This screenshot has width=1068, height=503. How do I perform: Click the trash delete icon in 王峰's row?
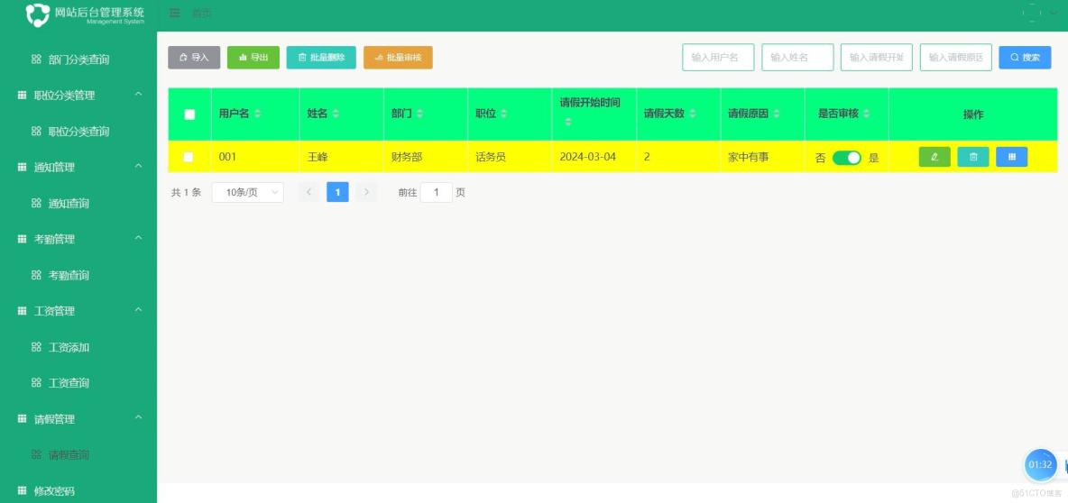click(972, 157)
